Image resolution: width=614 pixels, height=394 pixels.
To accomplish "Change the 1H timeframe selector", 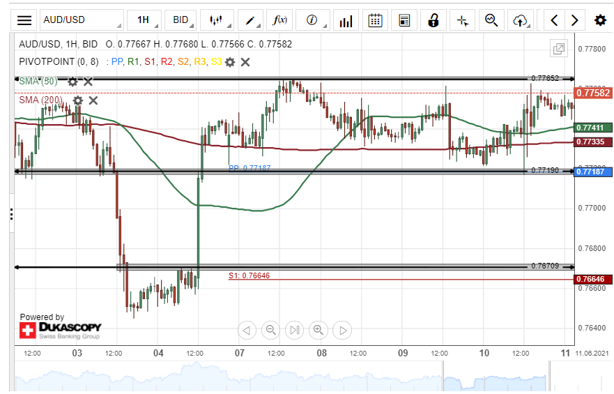I will [144, 20].
